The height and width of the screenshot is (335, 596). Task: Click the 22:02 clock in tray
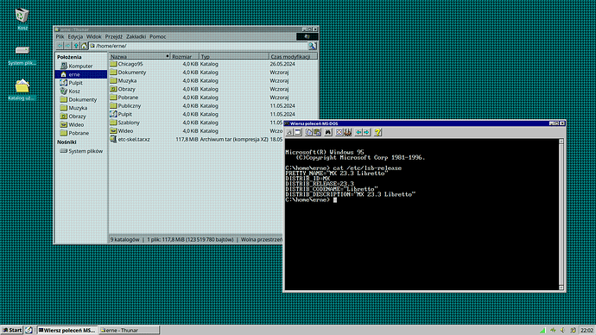click(586, 330)
